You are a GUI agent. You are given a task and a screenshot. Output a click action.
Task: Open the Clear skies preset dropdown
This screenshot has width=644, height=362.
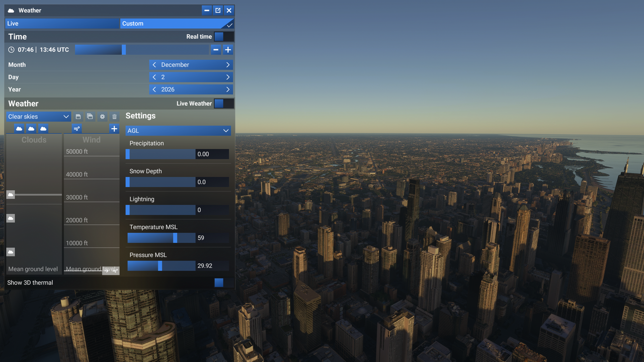pyautogui.click(x=38, y=117)
